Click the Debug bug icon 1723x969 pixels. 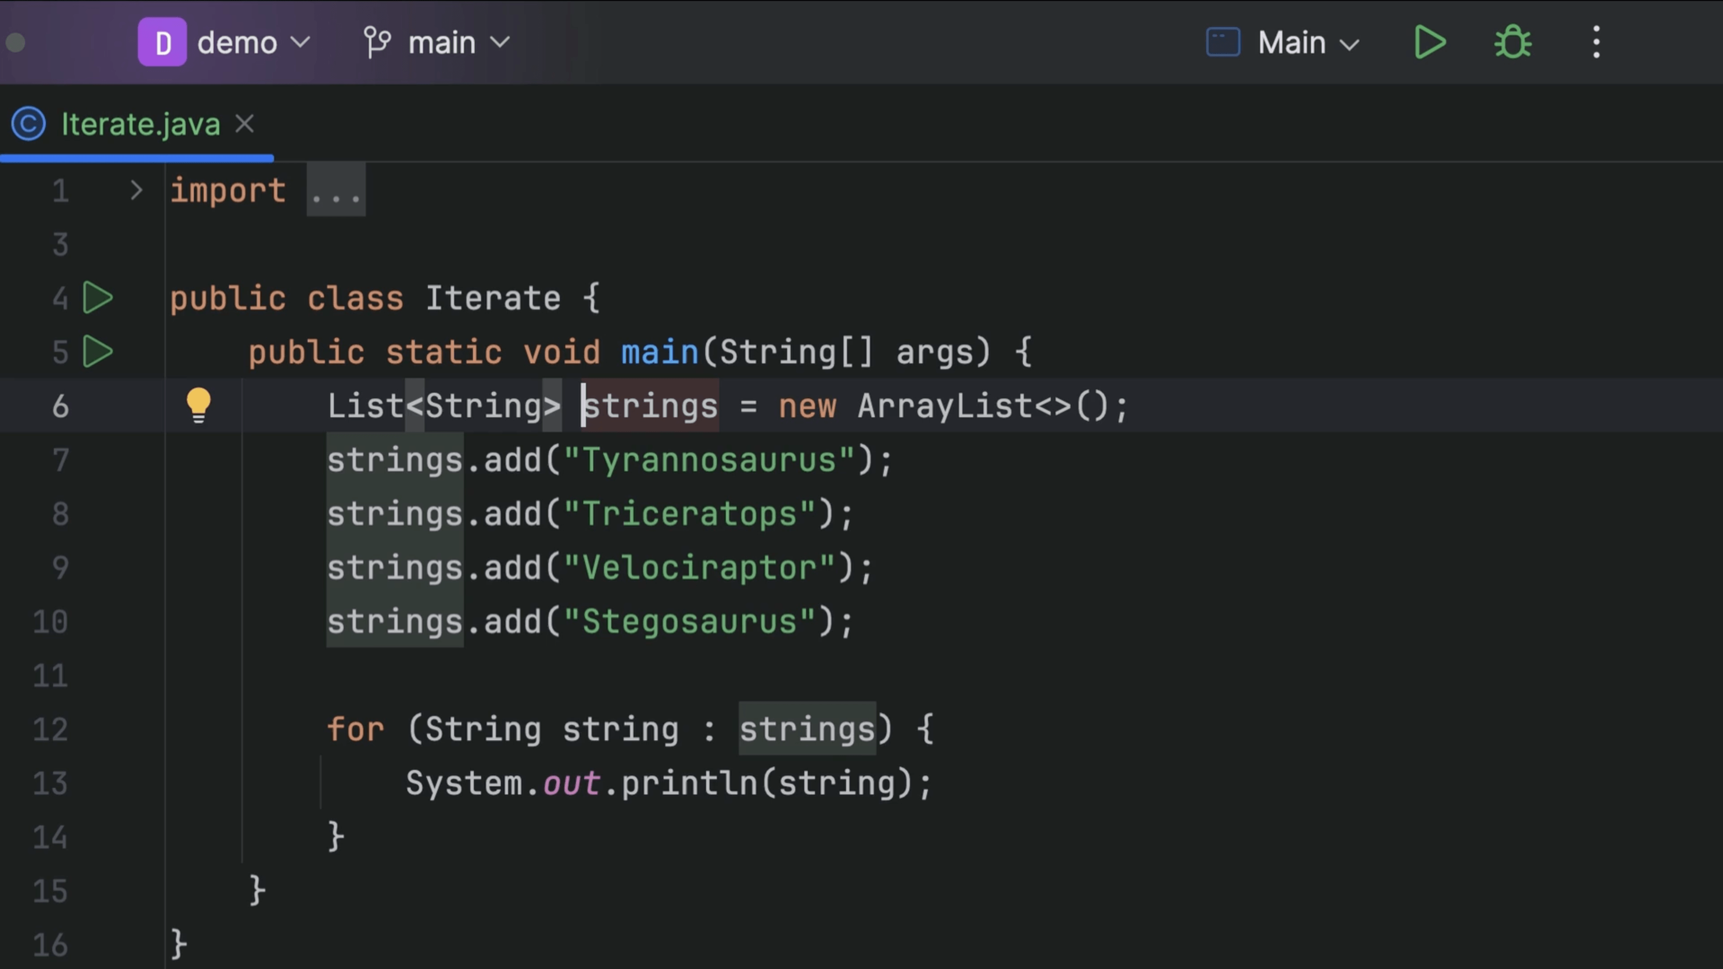pos(1512,43)
